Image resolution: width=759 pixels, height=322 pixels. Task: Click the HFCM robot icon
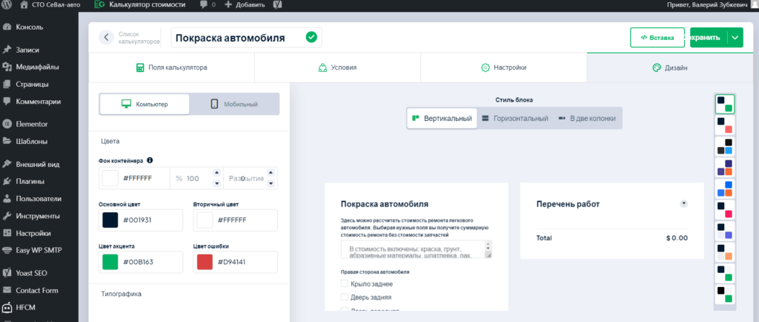pos(7,307)
